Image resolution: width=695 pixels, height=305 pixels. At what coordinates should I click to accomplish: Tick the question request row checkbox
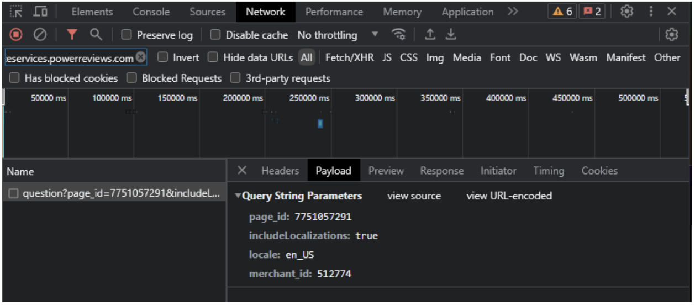(13, 194)
